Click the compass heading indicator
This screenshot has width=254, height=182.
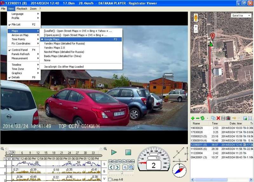tap(179, 171)
